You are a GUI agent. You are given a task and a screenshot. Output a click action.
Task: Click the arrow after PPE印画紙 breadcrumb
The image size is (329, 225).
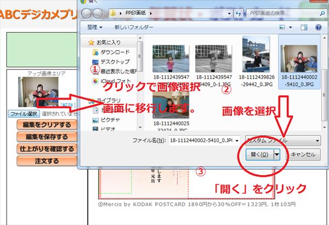(151, 13)
